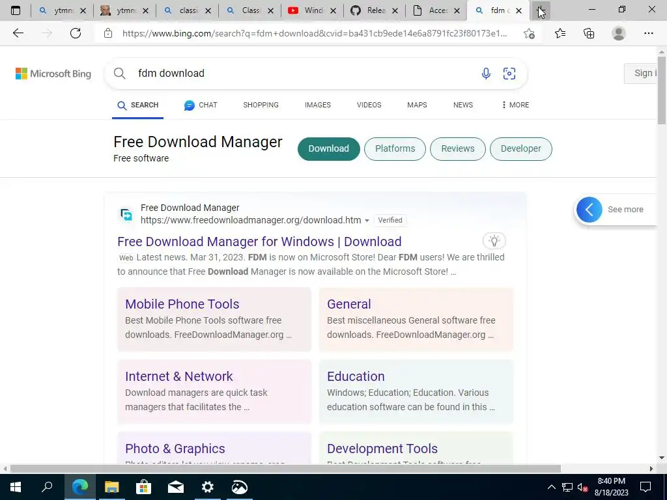Viewport: 667px width, 500px height.
Task: Switch to the NEWS tab
Action: click(x=463, y=105)
